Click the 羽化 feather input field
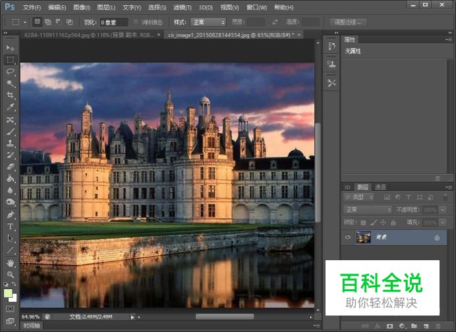The width and height of the screenshot is (456, 332). (114, 22)
